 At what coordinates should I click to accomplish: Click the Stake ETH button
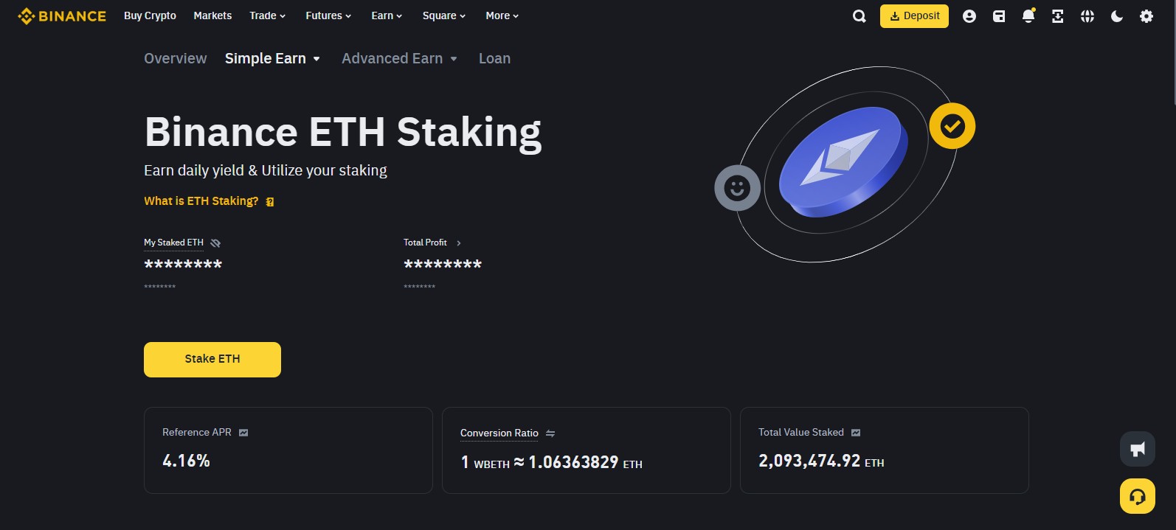point(212,360)
